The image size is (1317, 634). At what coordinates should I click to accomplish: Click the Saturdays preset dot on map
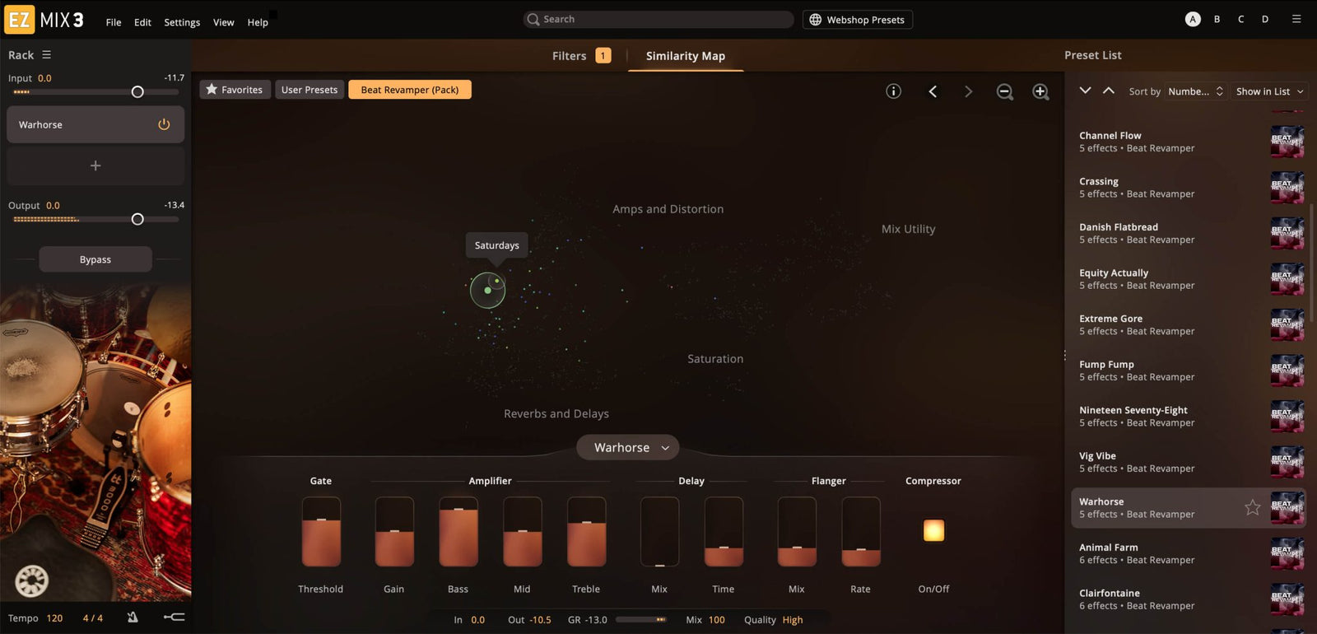coord(496,281)
